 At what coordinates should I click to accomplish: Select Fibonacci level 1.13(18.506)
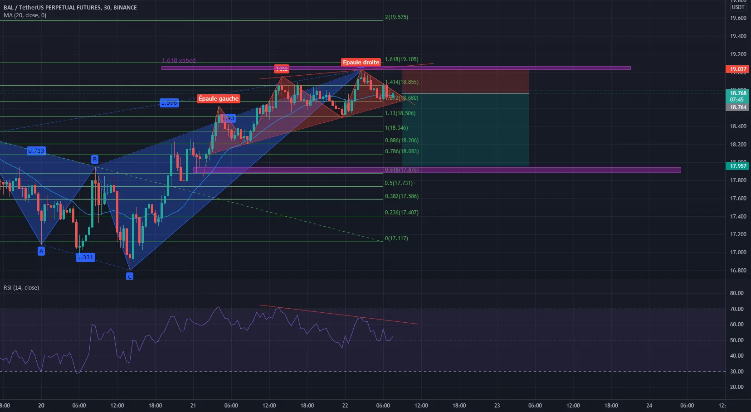pyautogui.click(x=400, y=113)
